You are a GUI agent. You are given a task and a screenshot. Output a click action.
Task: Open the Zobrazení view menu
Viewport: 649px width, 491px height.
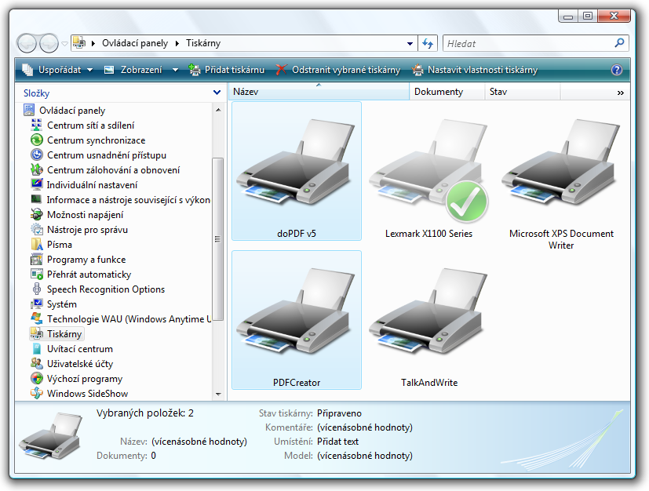pyautogui.click(x=133, y=70)
